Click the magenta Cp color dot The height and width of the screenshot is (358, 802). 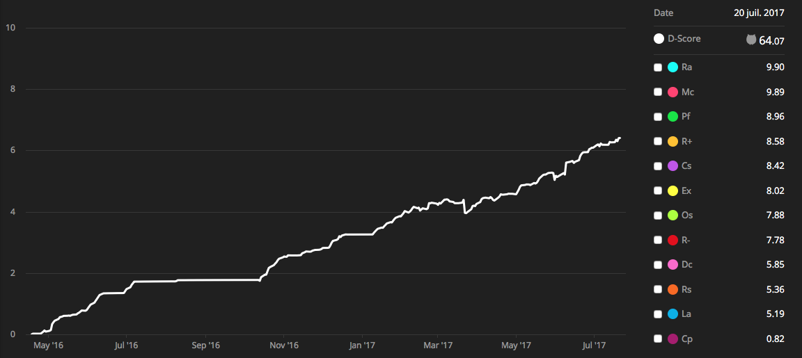tap(673, 338)
